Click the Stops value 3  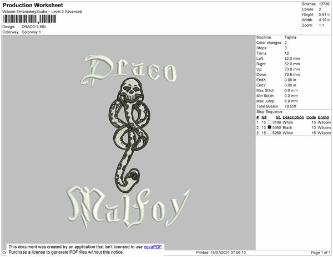[x=286, y=48]
